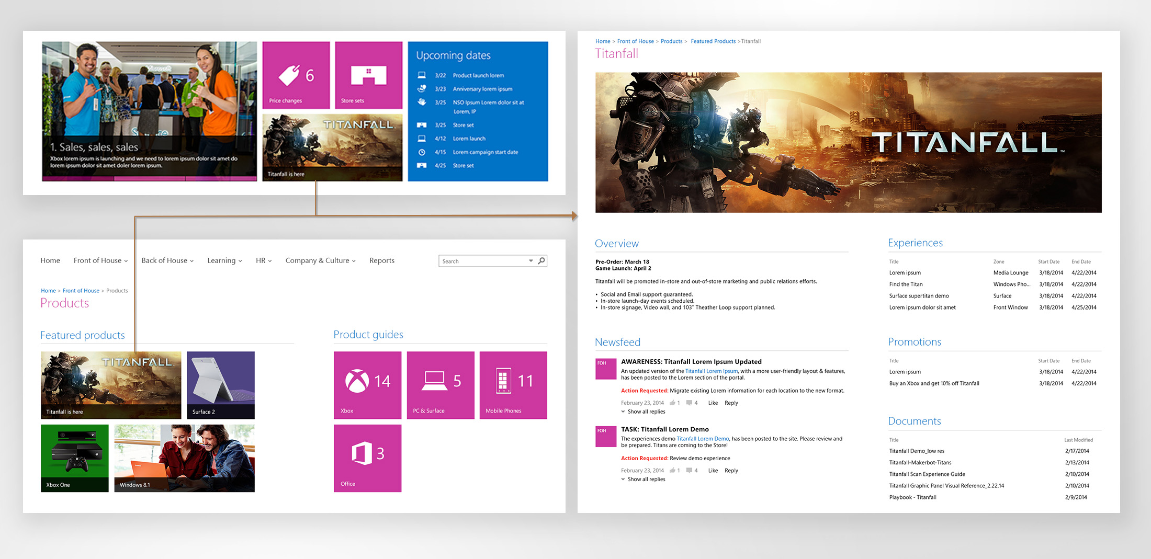Screen dimensions: 1151x559
Task: Open the search scope dropdown arrow
Action: pos(531,260)
